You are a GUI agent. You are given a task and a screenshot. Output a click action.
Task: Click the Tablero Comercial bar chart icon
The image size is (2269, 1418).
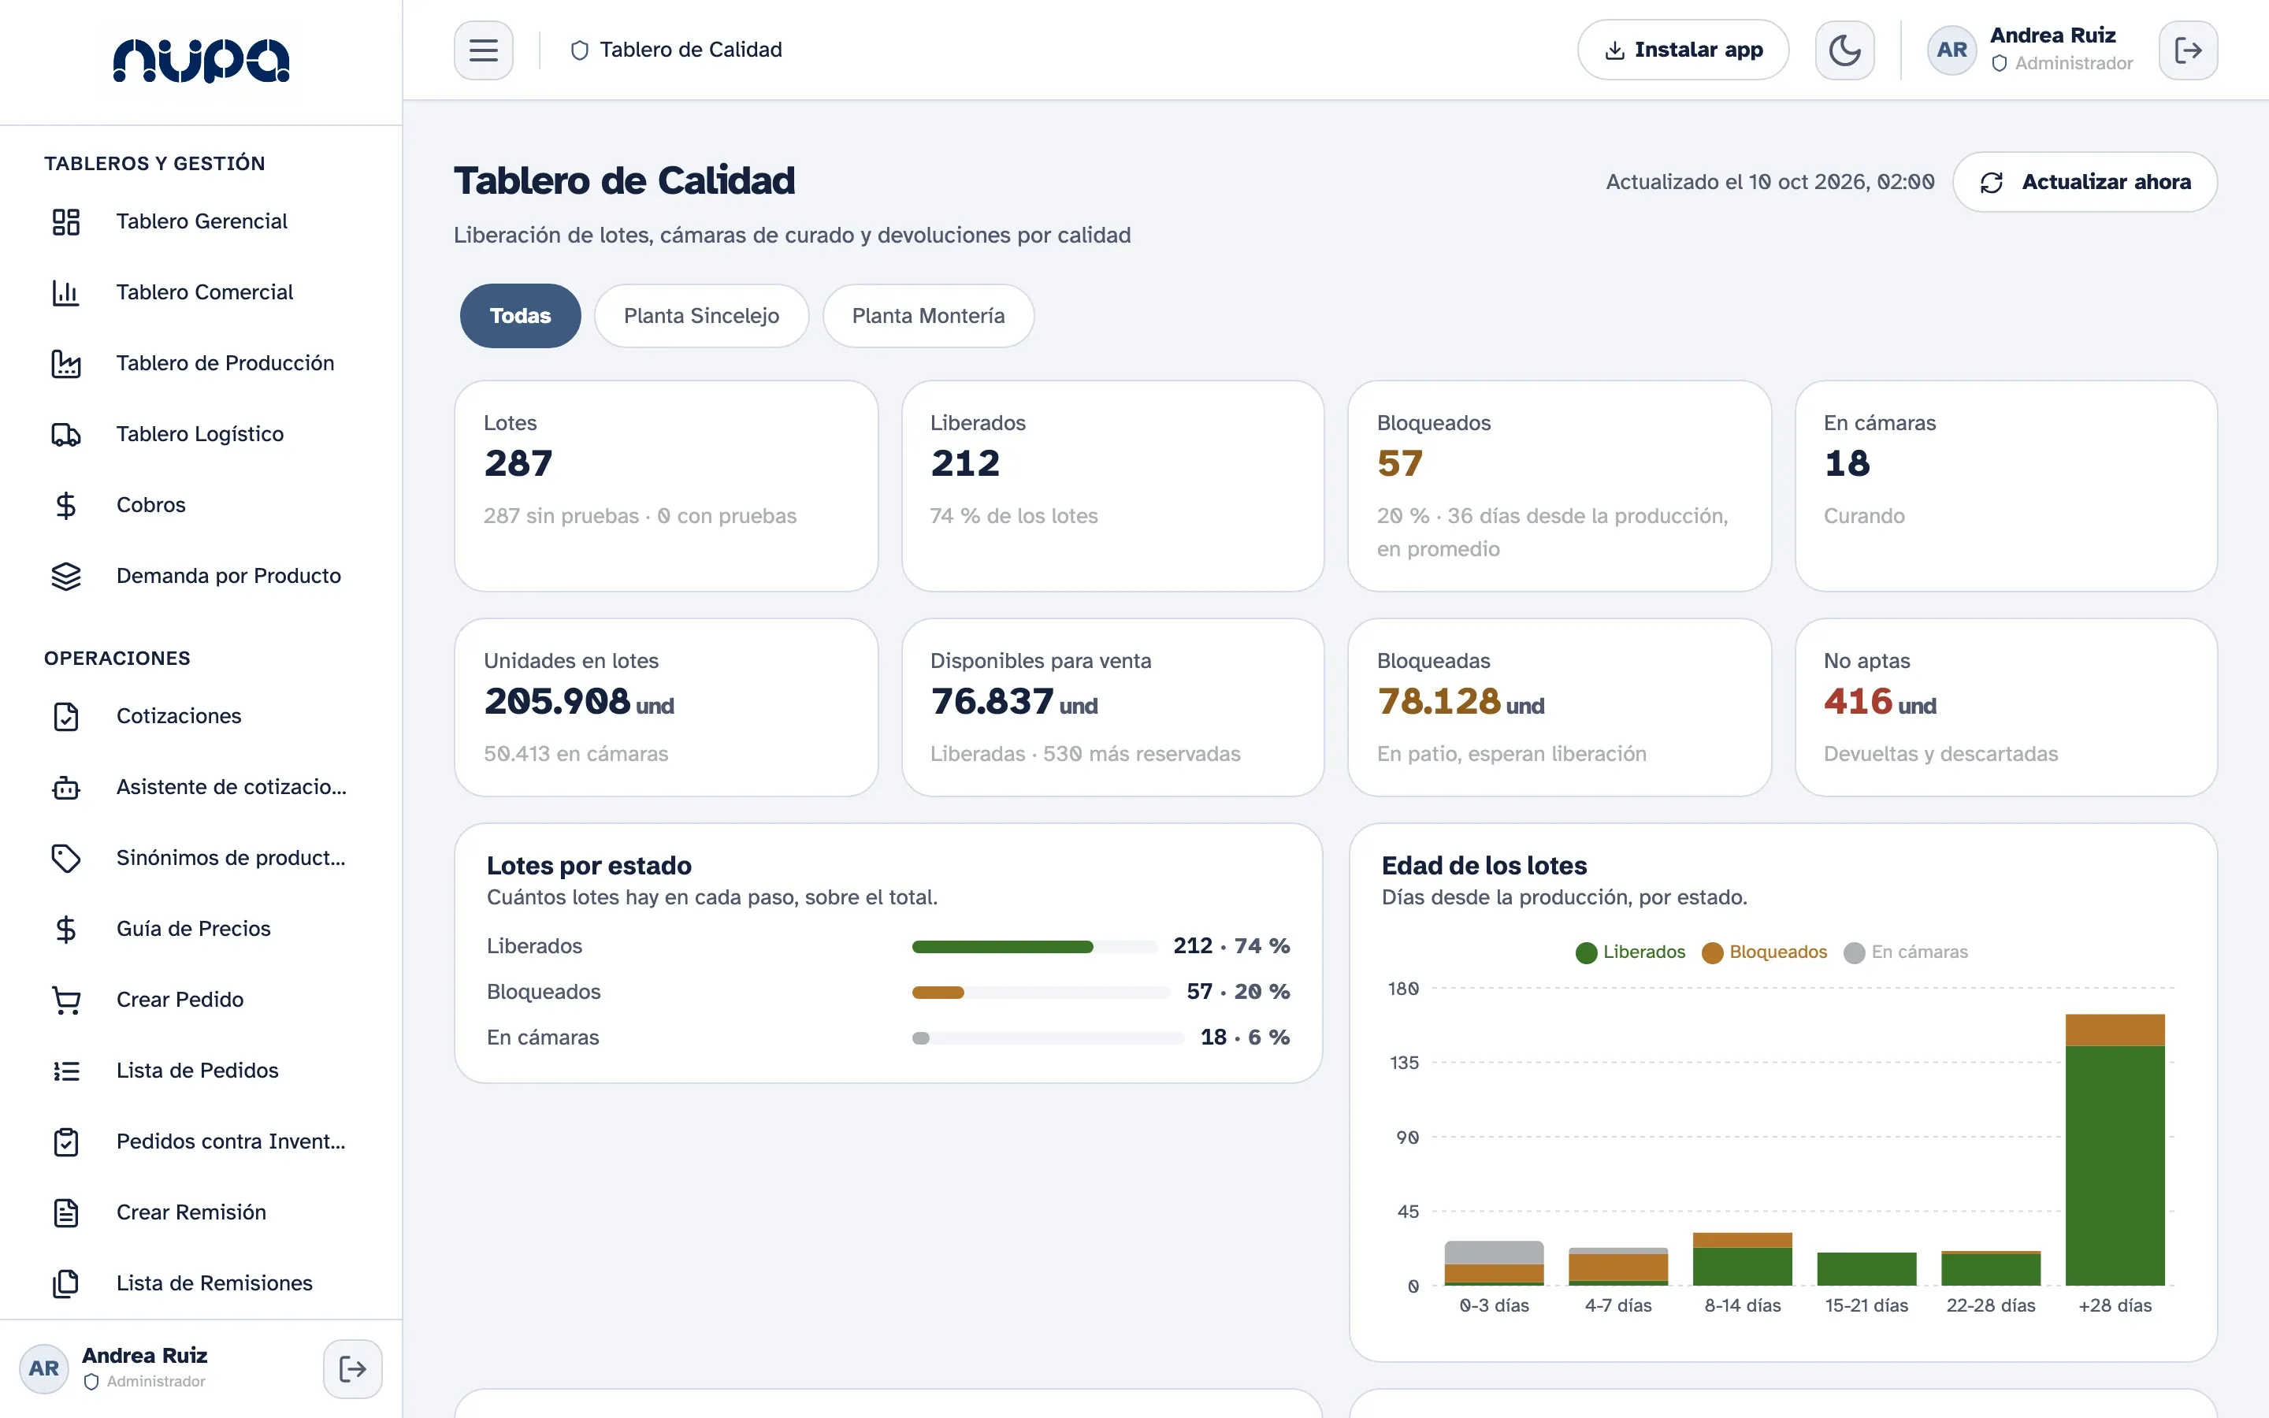[65, 292]
